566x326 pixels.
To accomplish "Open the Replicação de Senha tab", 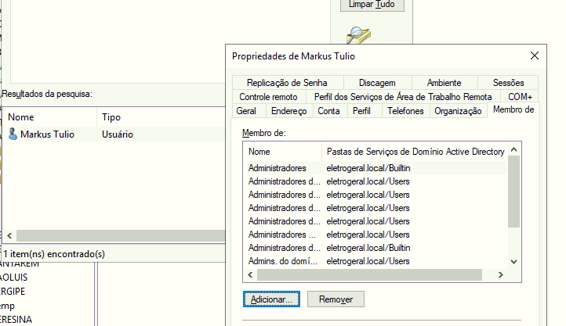I will click(x=287, y=83).
